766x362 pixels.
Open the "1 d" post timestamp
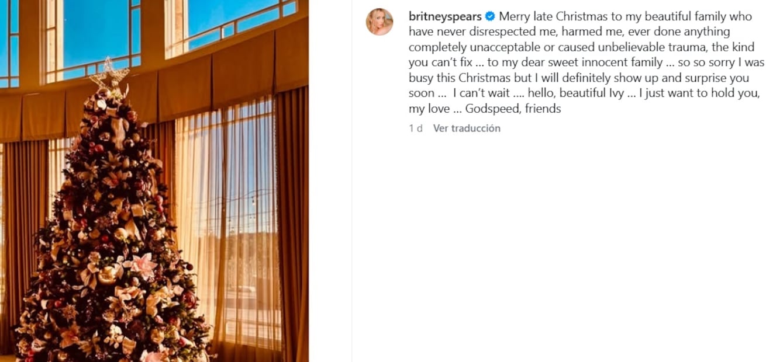point(416,128)
